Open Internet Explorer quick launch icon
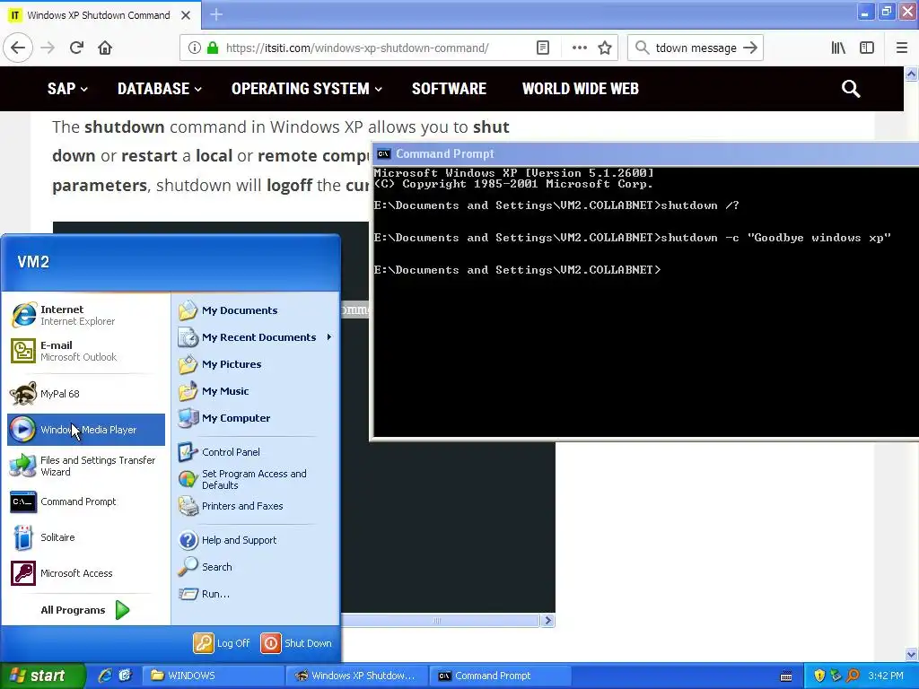This screenshot has height=689, width=919. (x=105, y=676)
